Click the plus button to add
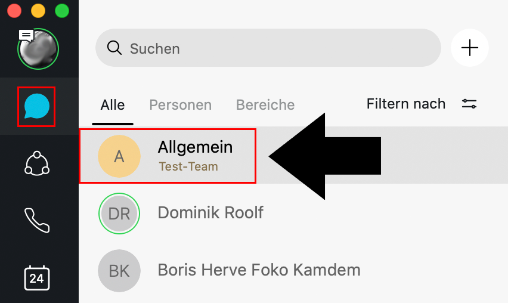The height and width of the screenshot is (303, 508). click(x=470, y=48)
